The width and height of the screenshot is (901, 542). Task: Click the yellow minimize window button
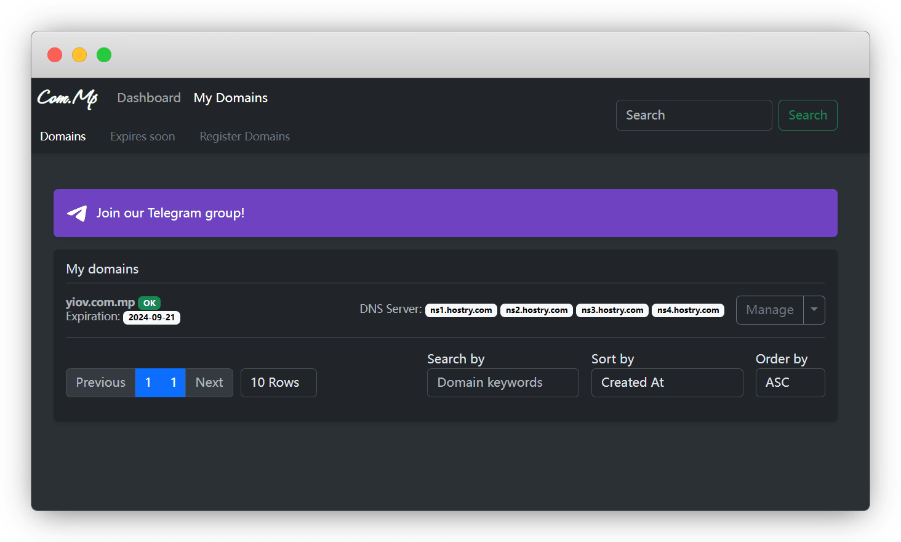click(x=79, y=55)
